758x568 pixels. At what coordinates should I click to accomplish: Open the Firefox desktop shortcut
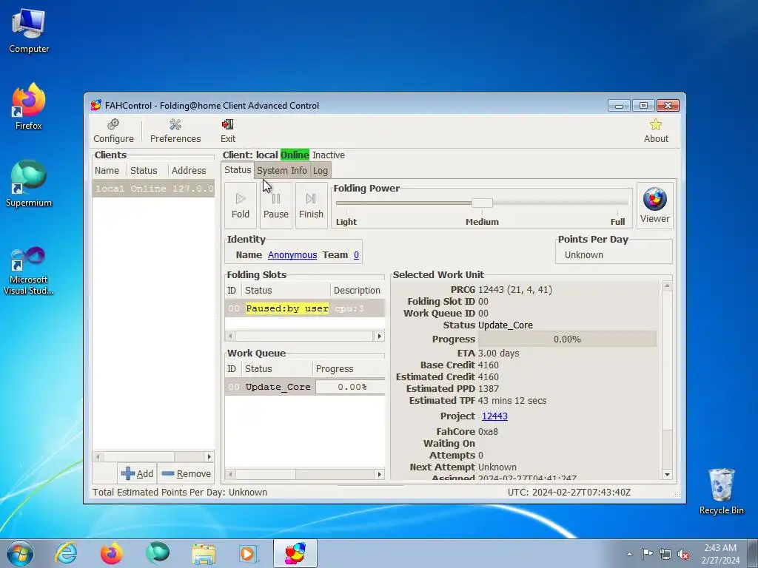(x=29, y=107)
